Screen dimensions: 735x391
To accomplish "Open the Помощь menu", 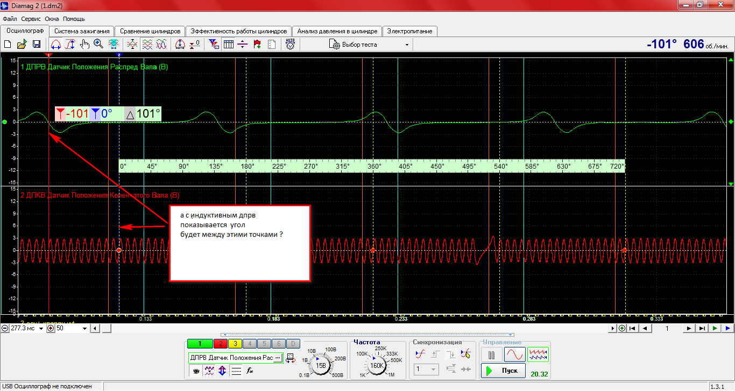I will (74, 19).
